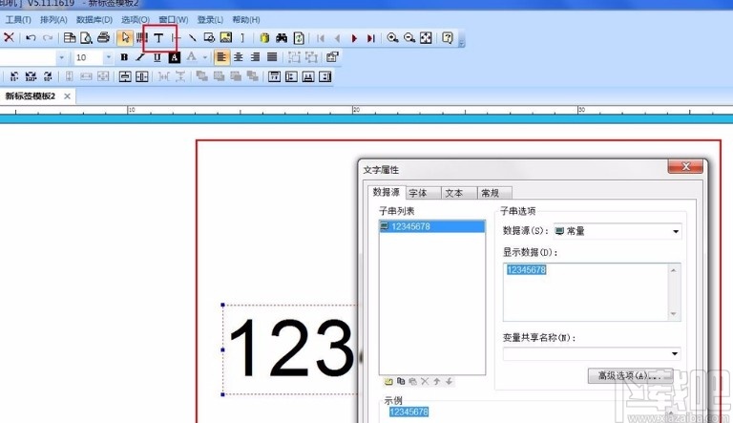733x423 pixels.
Task: Align to top edge icon
Action: coord(275,76)
